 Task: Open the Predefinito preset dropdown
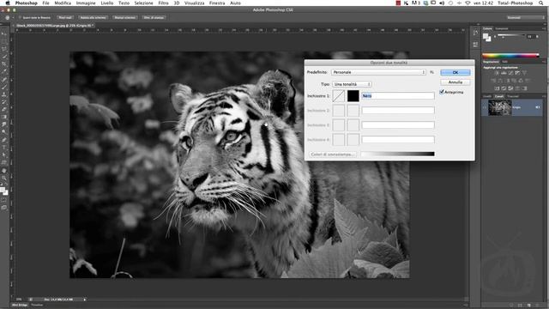(x=378, y=72)
